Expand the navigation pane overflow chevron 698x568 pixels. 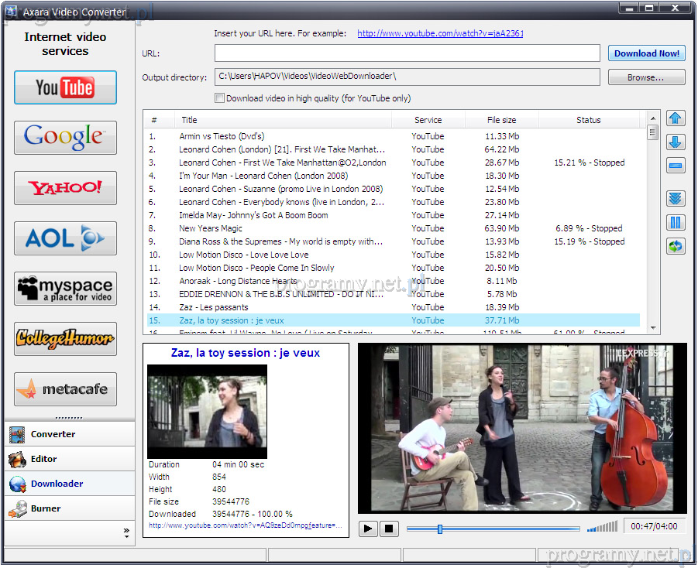[x=126, y=532]
